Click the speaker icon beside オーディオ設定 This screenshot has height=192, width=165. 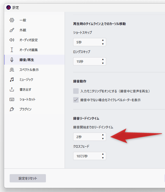pyautogui.click(x=12, y=40)
